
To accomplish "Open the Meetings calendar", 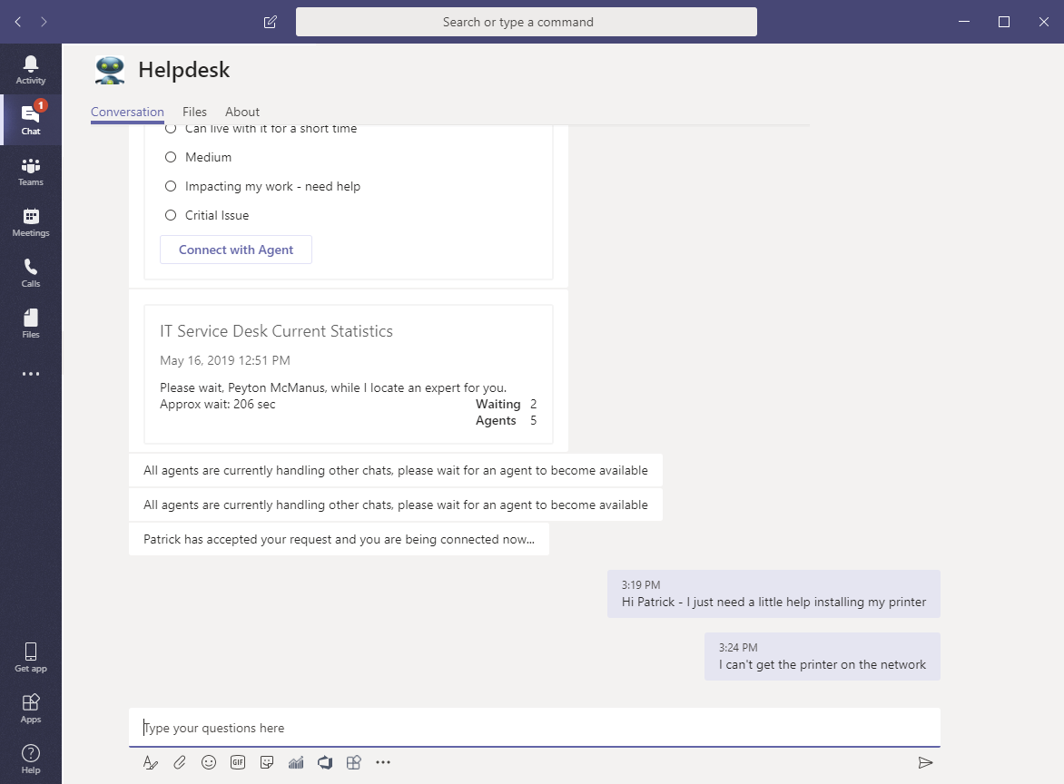I will tap(31, 222).
